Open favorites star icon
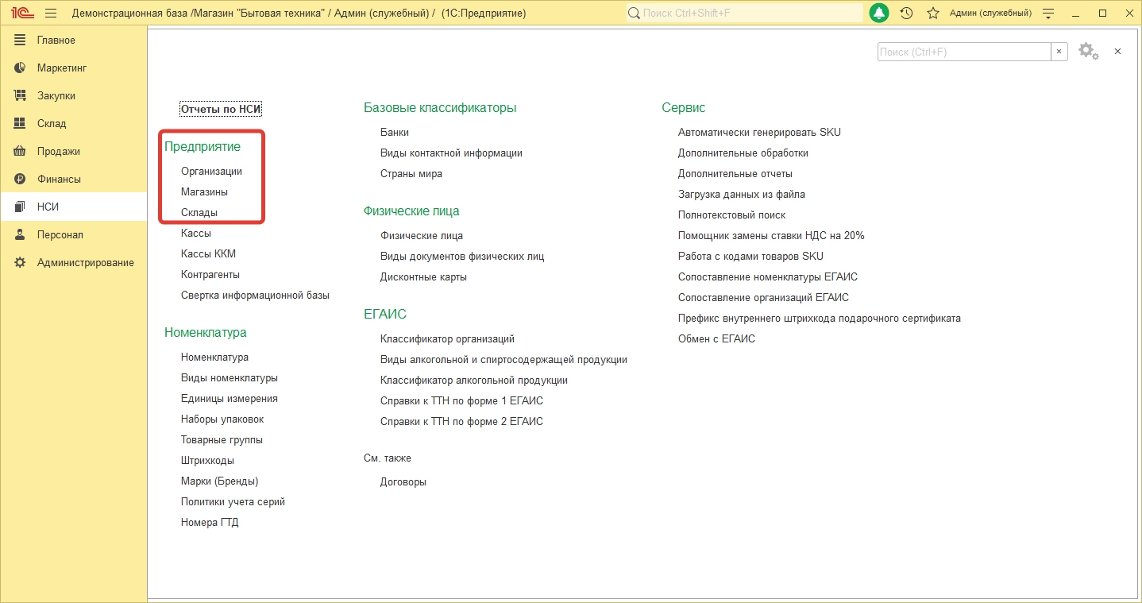Screen dimensions: 1142x603 pos(933,14)
